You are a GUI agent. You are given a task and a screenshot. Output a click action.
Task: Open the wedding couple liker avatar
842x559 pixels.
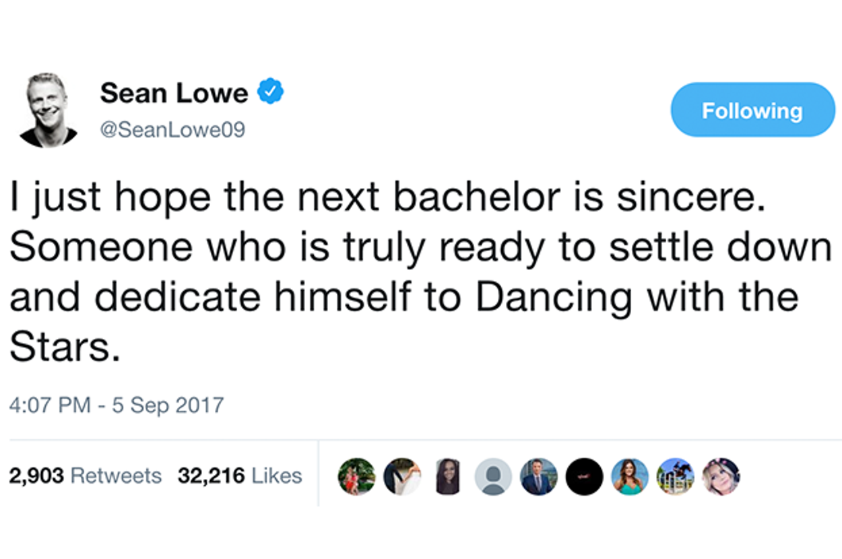click(x=402, y=477)
